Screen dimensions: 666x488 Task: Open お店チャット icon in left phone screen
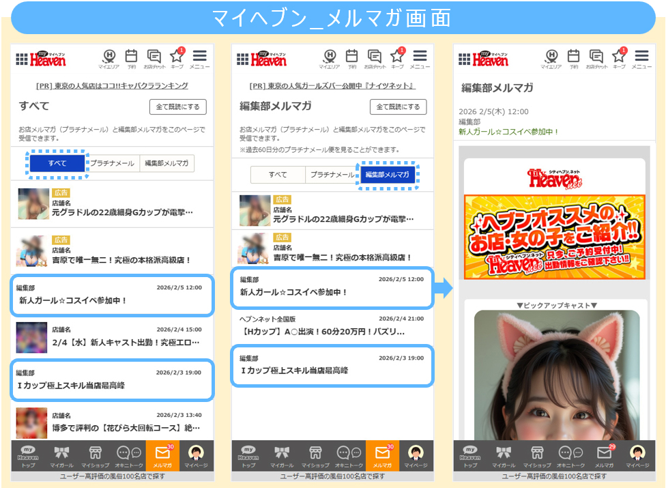click(x=154, y=57)
